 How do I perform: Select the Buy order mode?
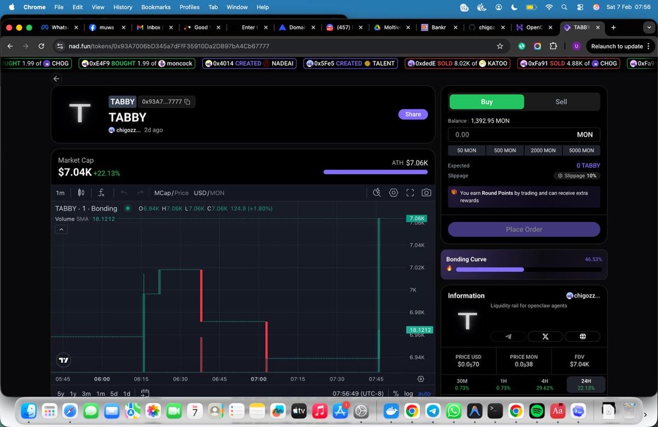[x=487, y=102]
